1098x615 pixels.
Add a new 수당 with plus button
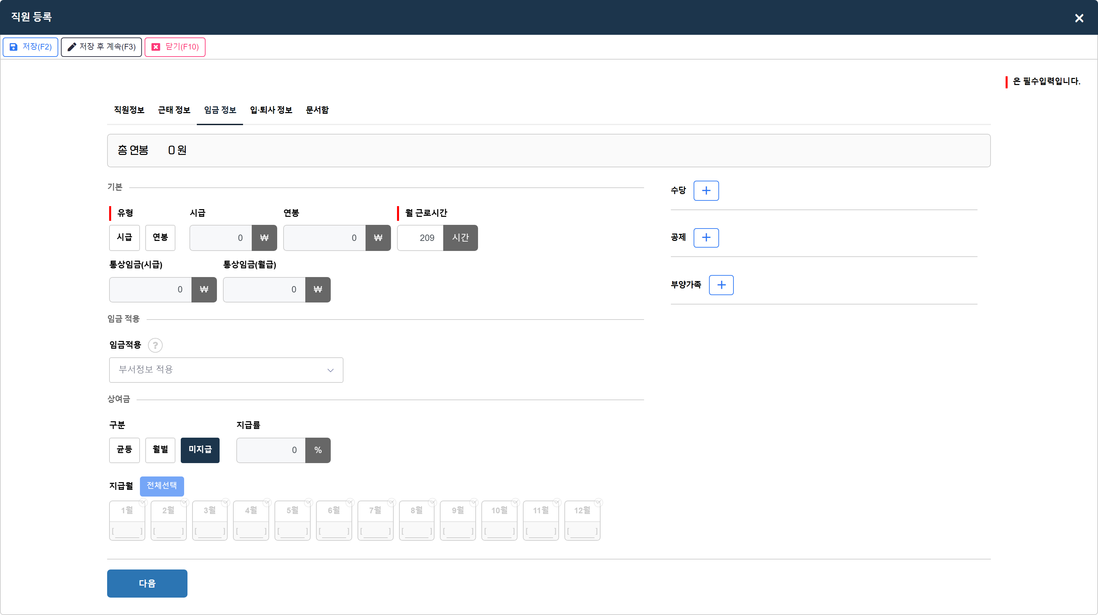[706, 190]
